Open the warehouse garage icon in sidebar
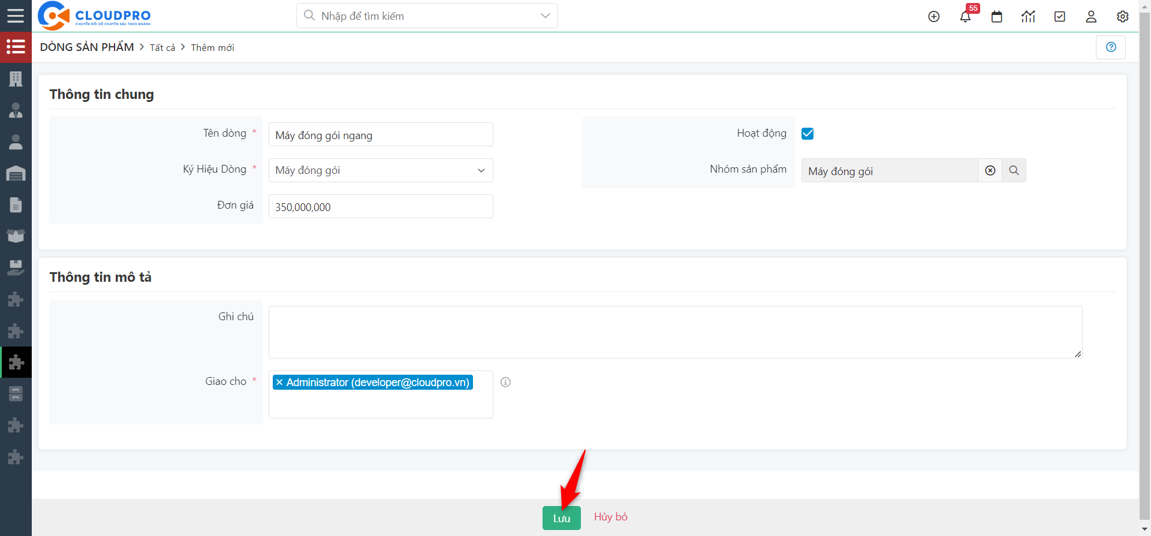 (x=16, y=174)
